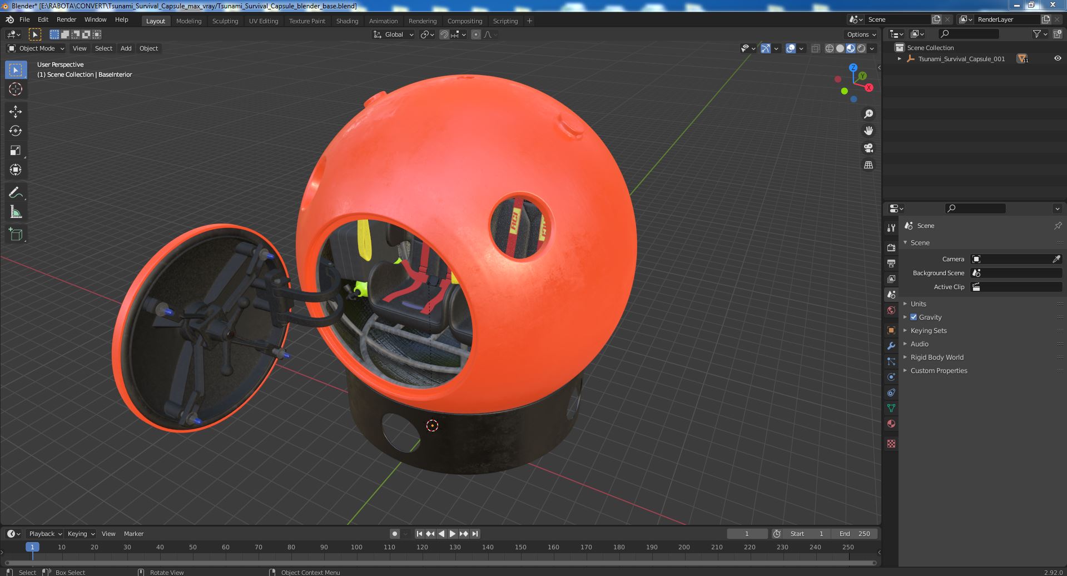
Task: Expand the Audio panel
Action: tap(919, 344)
